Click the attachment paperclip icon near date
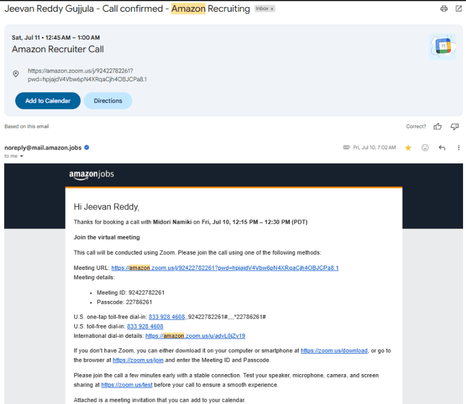 346,148
